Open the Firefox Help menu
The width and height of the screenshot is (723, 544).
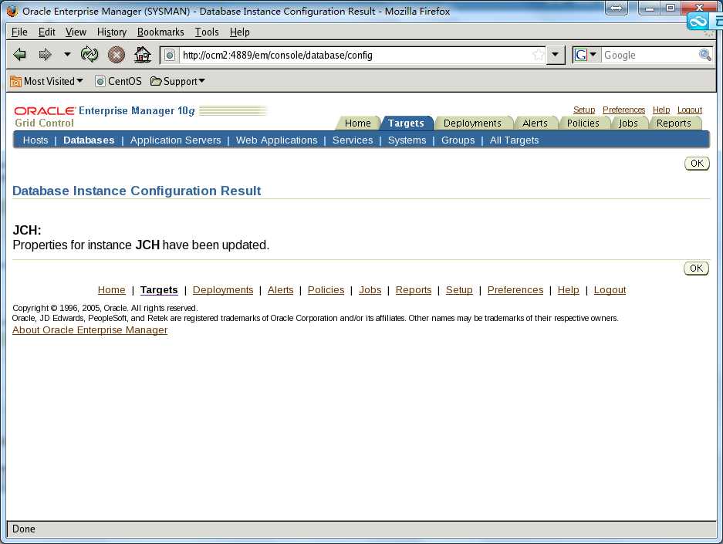240,32
